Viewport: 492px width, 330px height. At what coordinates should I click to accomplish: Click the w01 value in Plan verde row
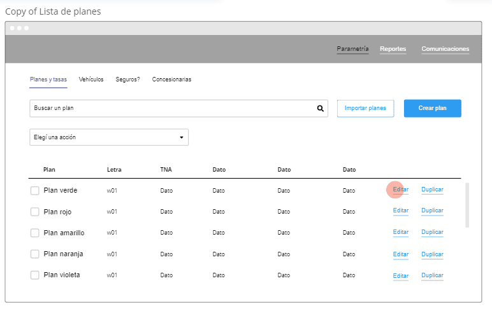[112, 191]
